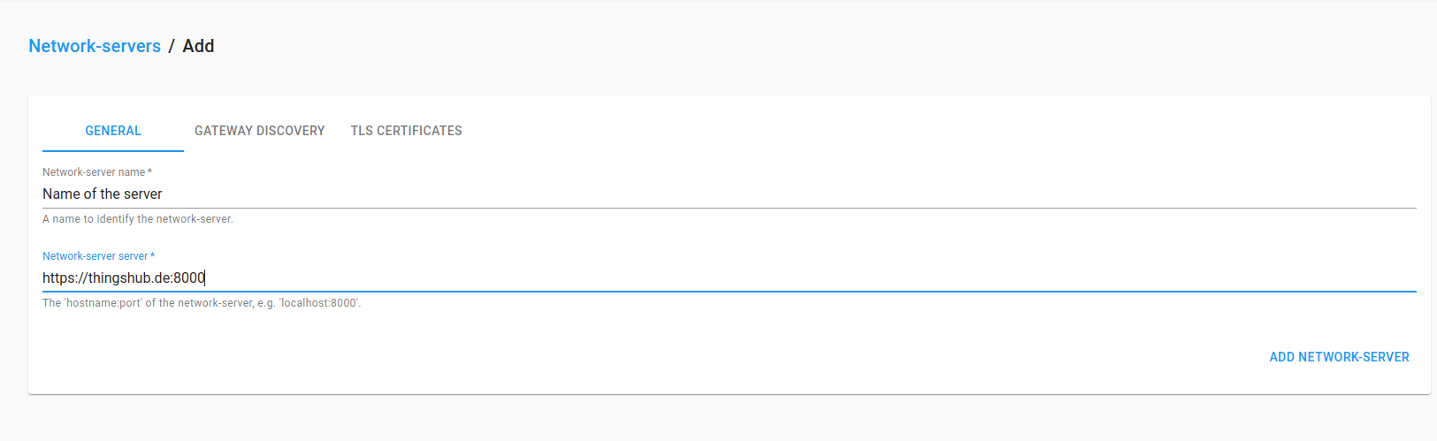Switch to the General tab

(x=113, y=131)
